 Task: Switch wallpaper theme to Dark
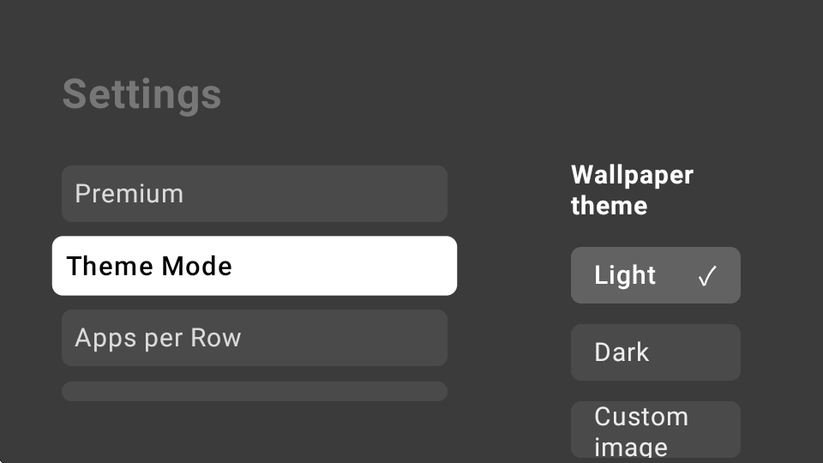(655, 352)
